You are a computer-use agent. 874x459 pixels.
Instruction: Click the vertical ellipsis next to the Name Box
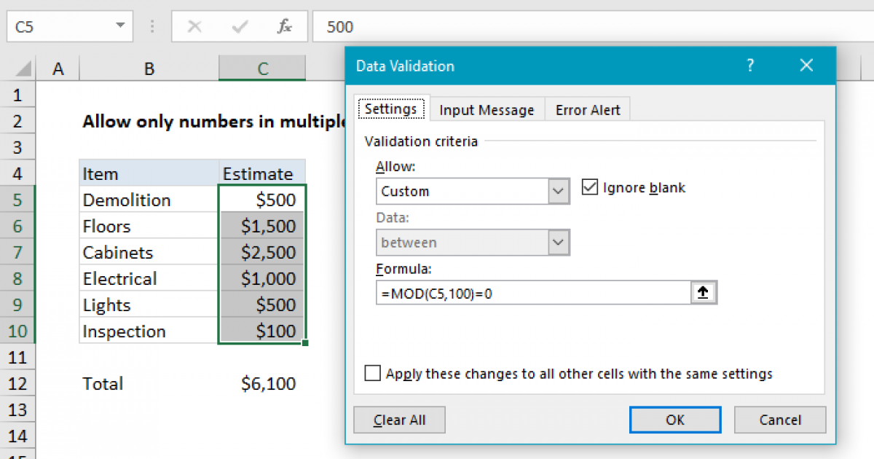click(x=151, y=27)
